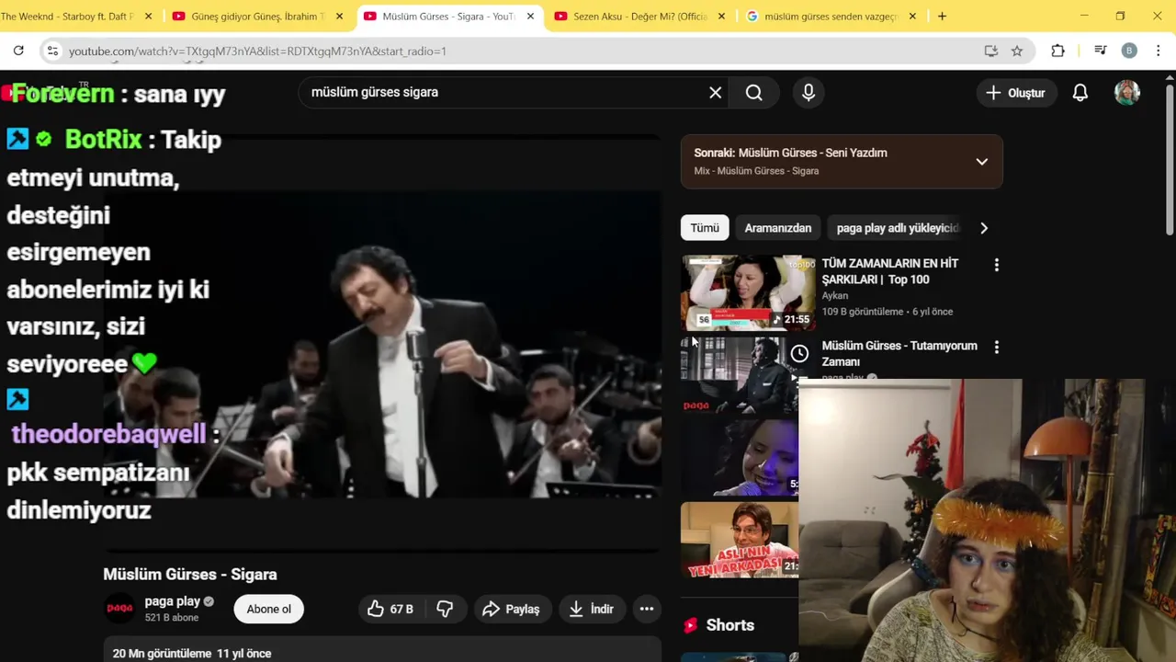Open options for TÜM ZAMANLARIN EN HİT ŞARKILARI

tap(996, 265)
